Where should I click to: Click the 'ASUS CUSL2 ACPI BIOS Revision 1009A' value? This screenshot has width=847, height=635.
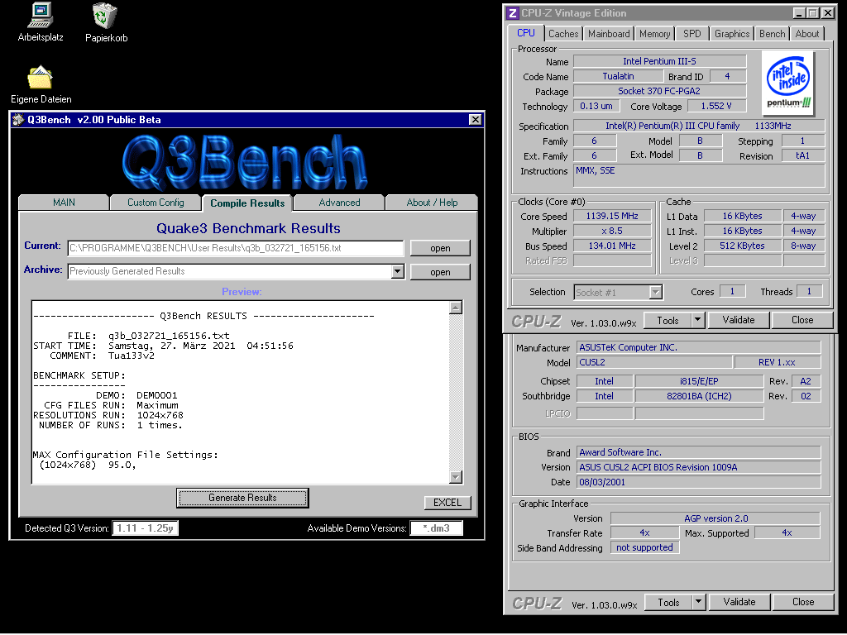tap(698, 467)
